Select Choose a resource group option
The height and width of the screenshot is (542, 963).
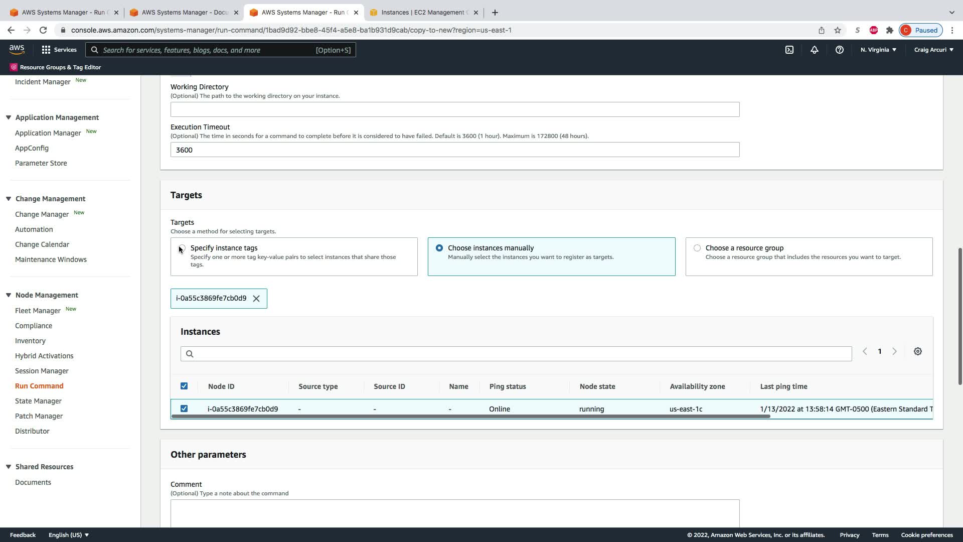(x=697, y=248)
